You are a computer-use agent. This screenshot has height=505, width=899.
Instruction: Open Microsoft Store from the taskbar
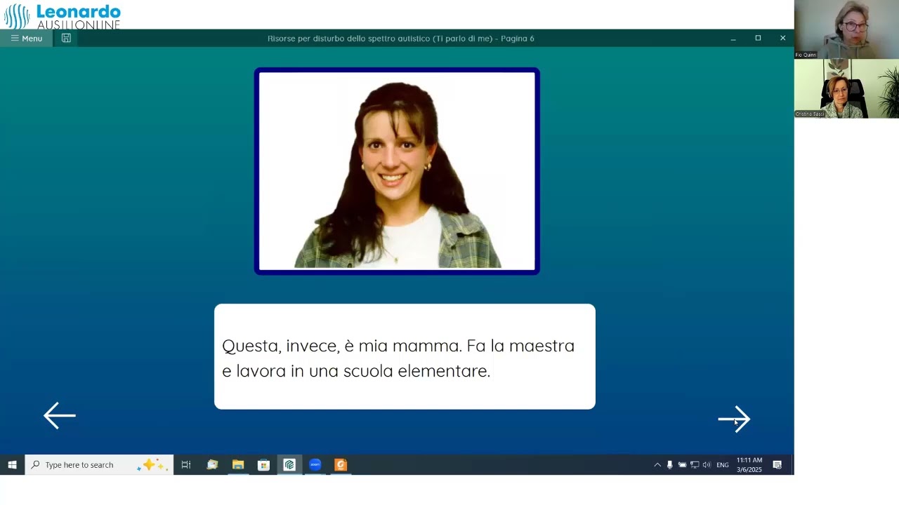click(x=264, y=465)
